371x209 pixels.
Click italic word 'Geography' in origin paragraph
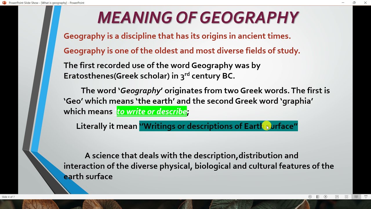140,91
